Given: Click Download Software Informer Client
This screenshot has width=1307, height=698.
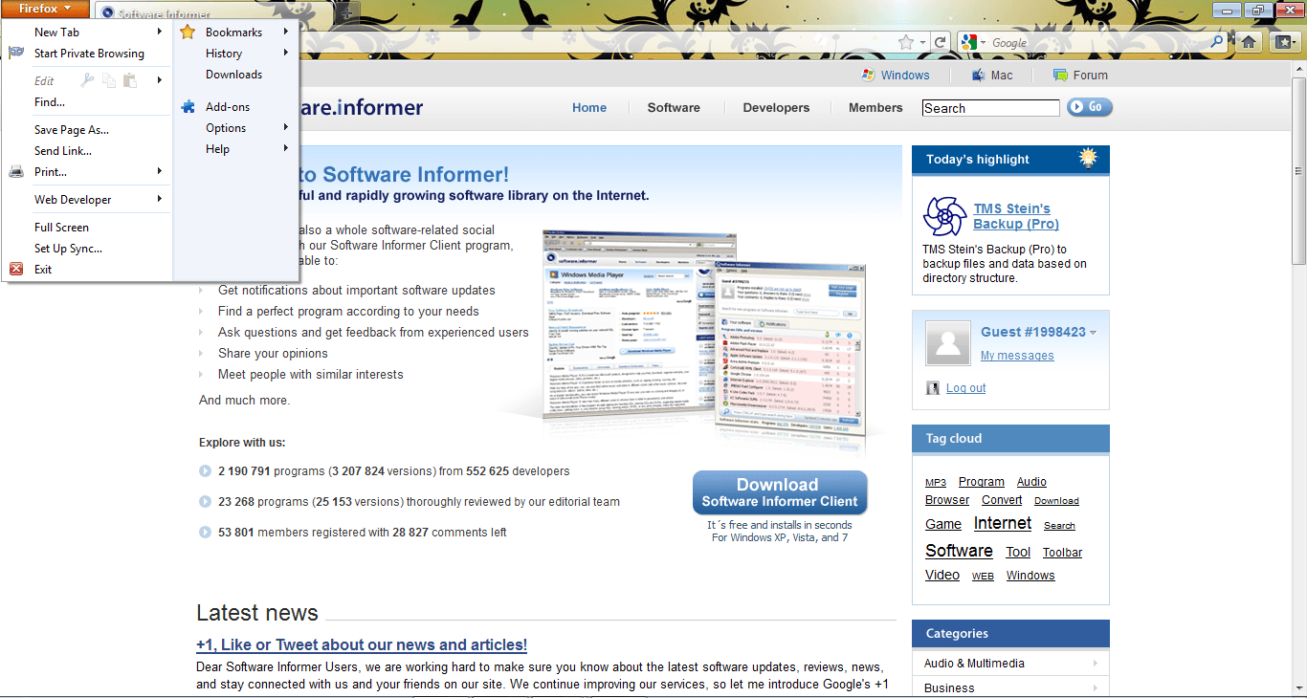Looking at the screenshot, I should click(x=779, y=491).
